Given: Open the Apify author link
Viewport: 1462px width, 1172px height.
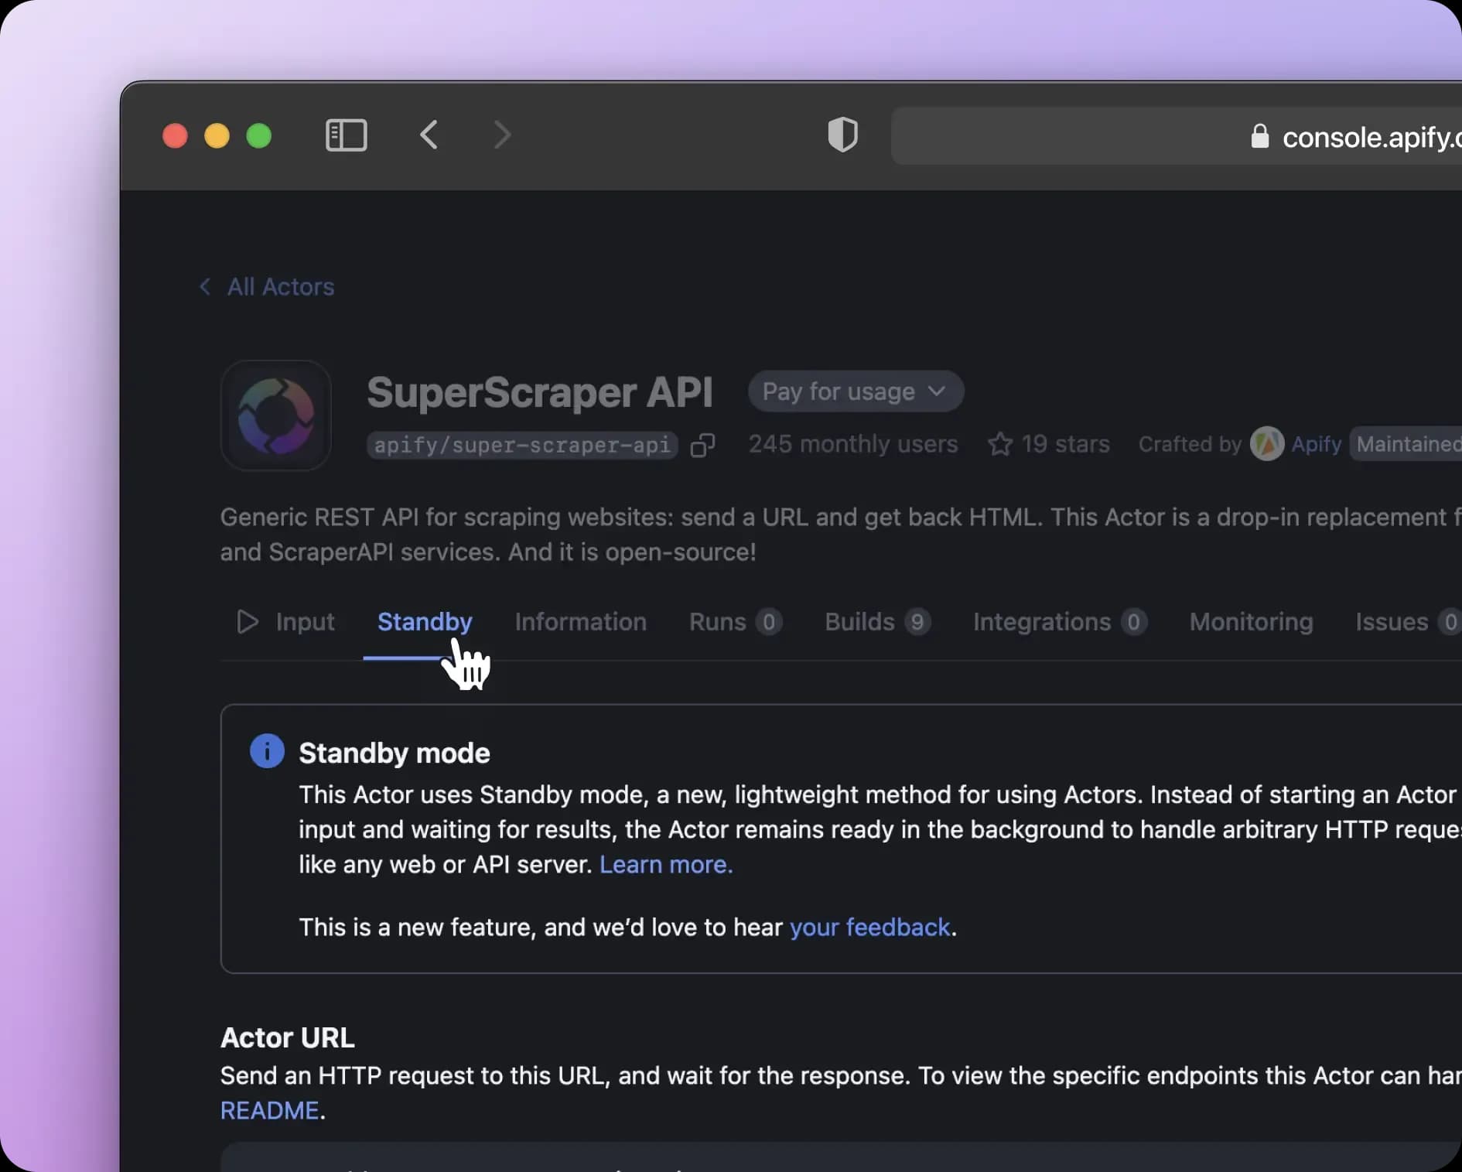Looking at the screenshot, I should 1316,444.
